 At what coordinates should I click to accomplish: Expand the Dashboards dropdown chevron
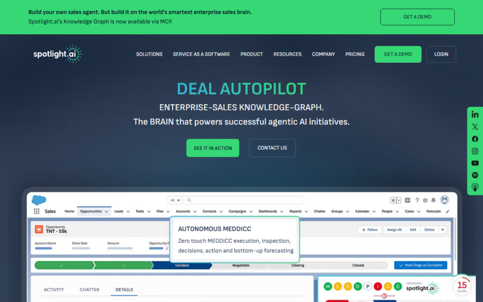[x=282, y=211]
